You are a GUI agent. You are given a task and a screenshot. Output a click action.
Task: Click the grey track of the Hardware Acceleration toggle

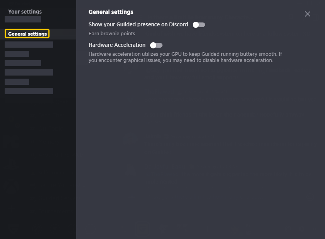(x=159, y=45)
